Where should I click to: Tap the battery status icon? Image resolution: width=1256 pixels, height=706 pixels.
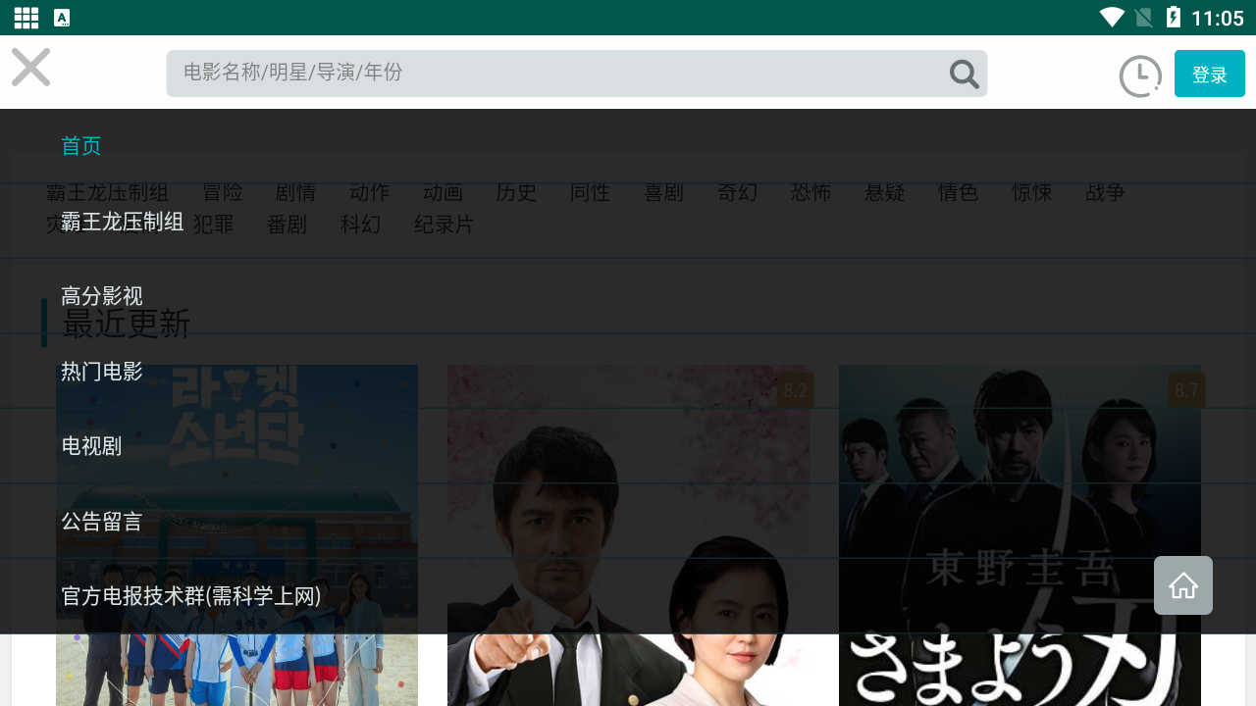pos(1173,18)
